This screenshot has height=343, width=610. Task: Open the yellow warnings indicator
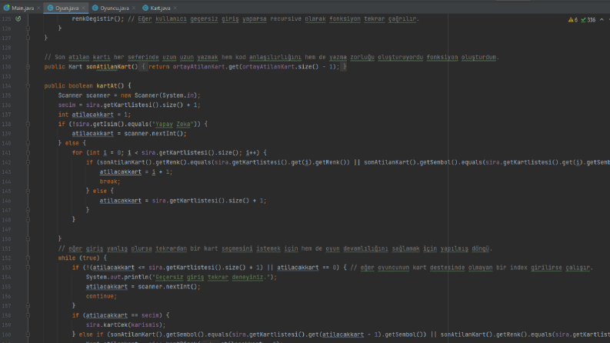[572, 20]
